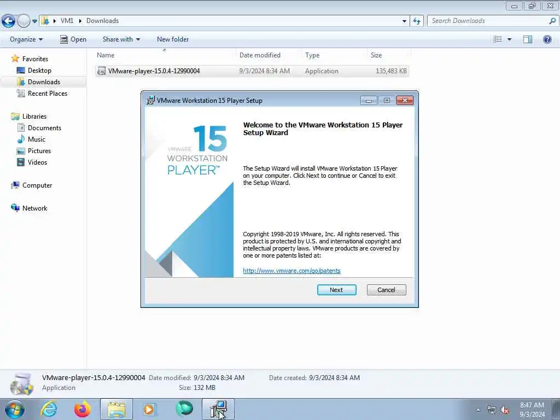Screen dimensions: 560x420
Task: Open recent pages dropdown arrow
Action: [x=34, y=21]
